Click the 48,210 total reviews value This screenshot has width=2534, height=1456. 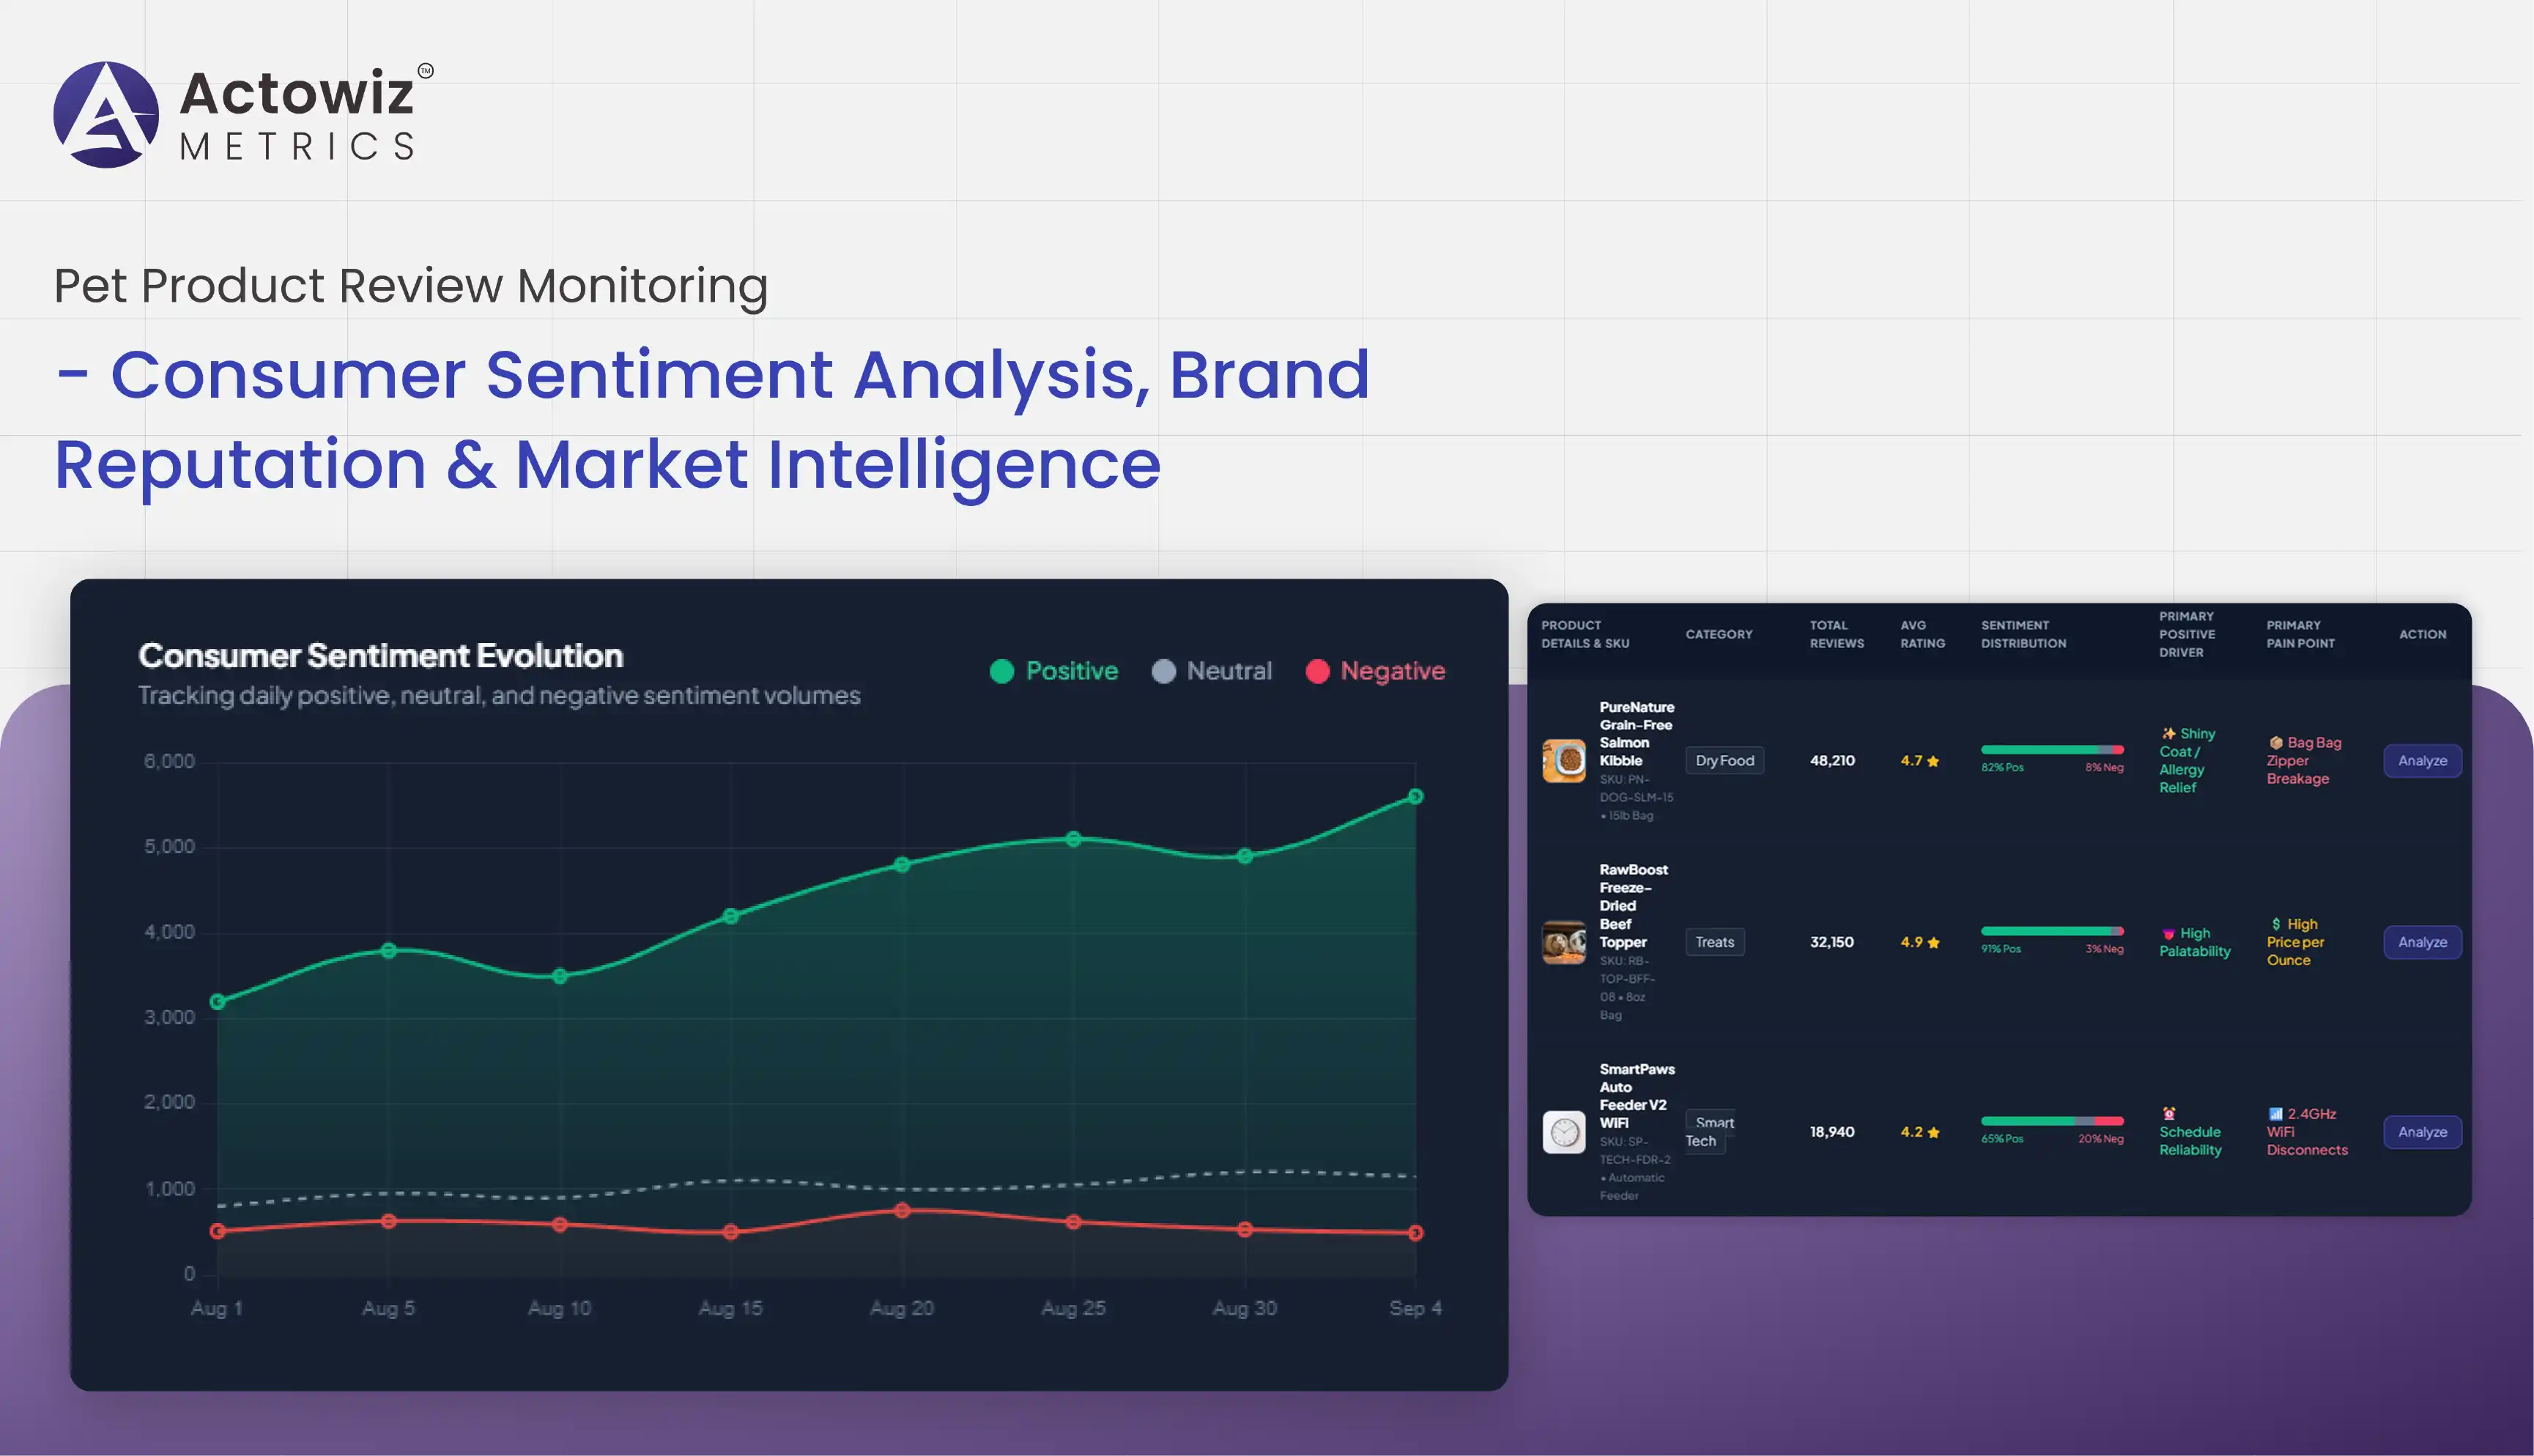tap(1832, 761)
